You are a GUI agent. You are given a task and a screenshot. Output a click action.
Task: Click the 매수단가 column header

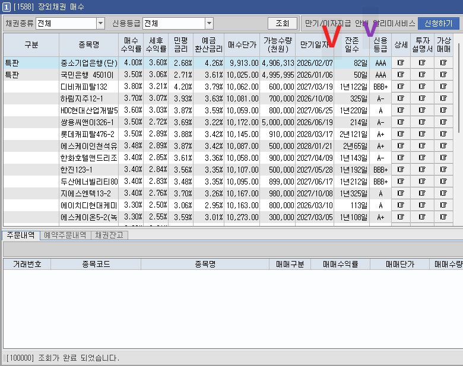point(242,45)
